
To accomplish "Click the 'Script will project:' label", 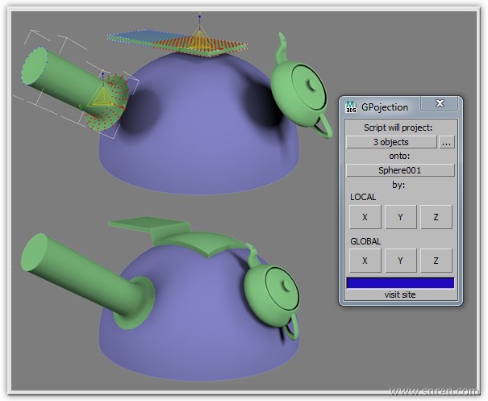I will pyautogui.click(x=398, y=127).
